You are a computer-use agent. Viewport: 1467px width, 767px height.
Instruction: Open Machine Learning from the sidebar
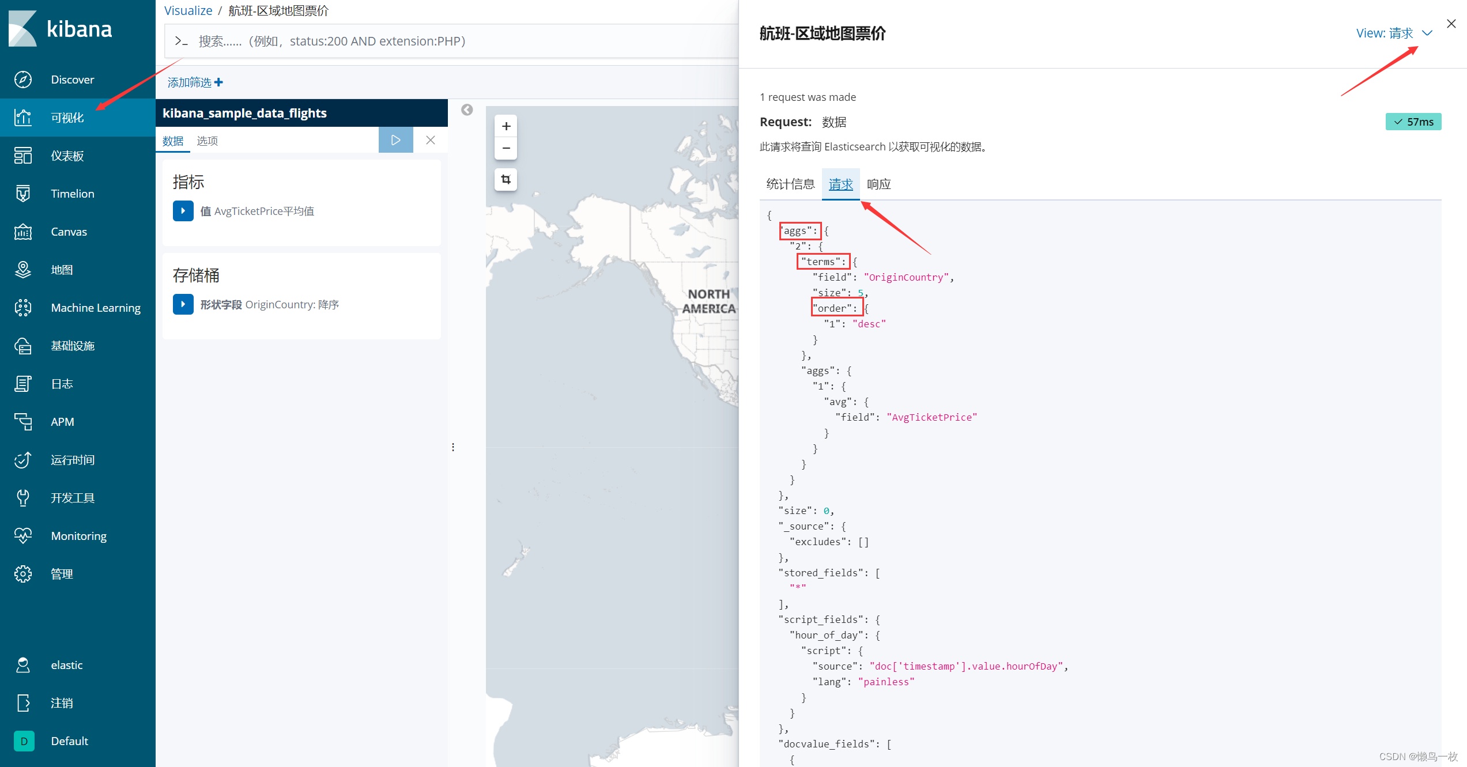coord(95,308)
